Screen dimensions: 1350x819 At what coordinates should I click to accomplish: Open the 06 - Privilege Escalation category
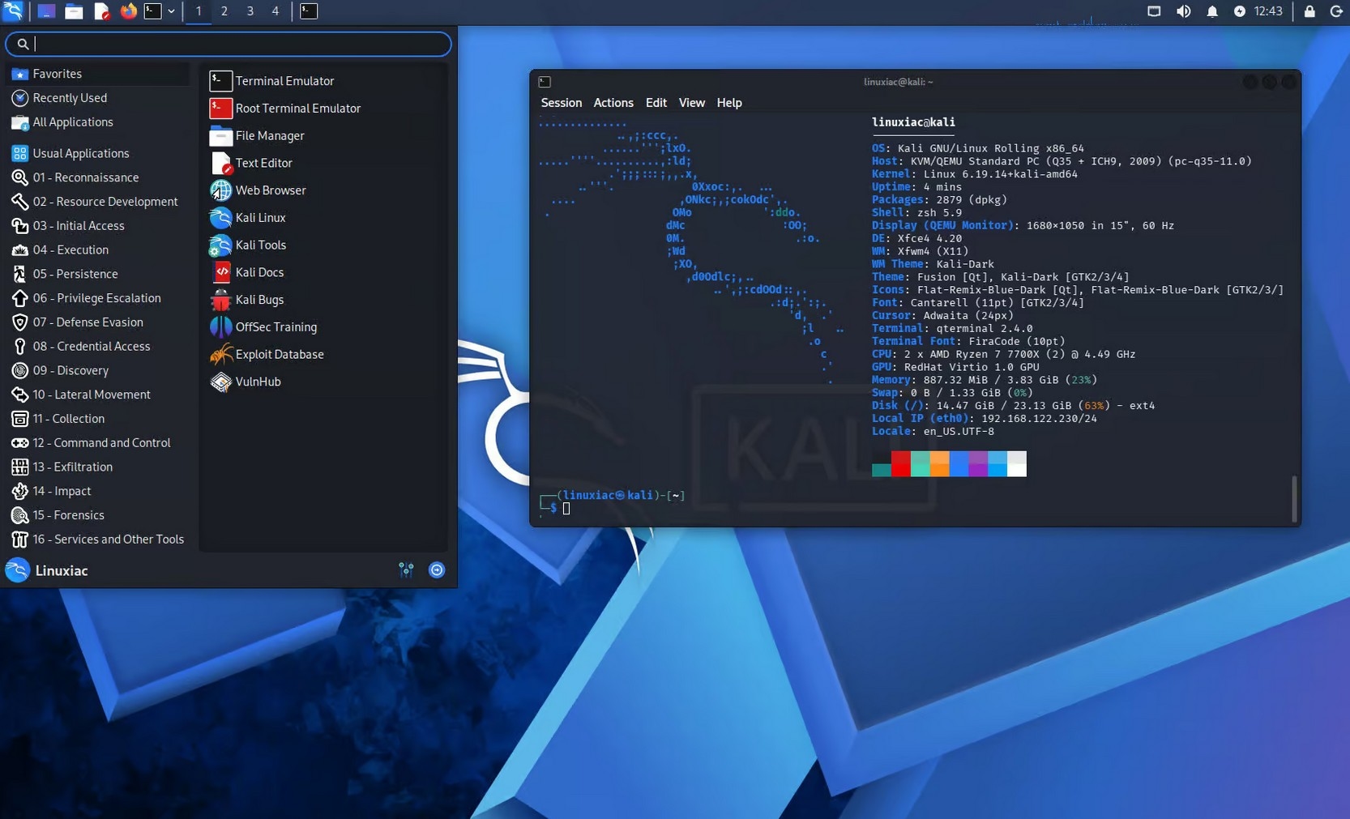tap(98, 298)
